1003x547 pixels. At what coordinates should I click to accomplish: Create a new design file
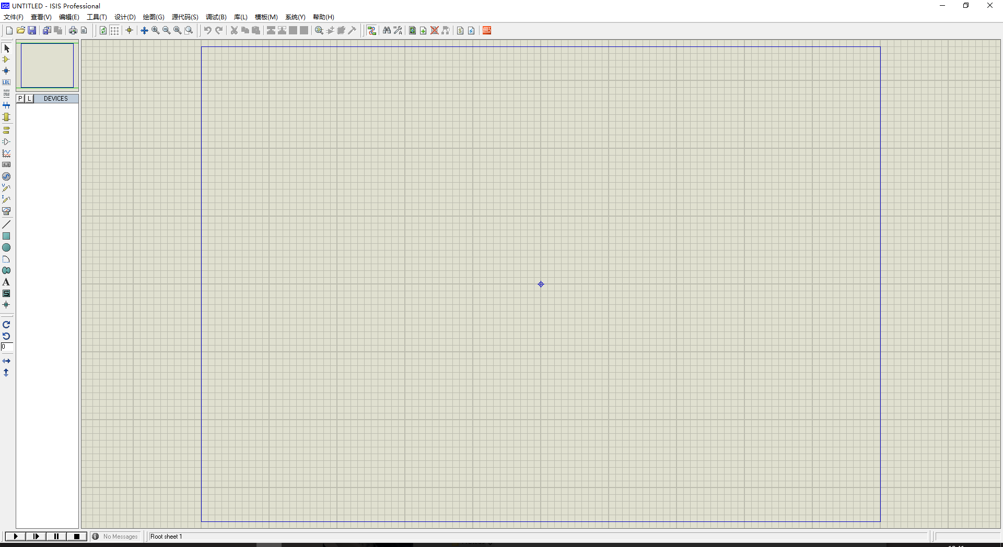(9, 30)
